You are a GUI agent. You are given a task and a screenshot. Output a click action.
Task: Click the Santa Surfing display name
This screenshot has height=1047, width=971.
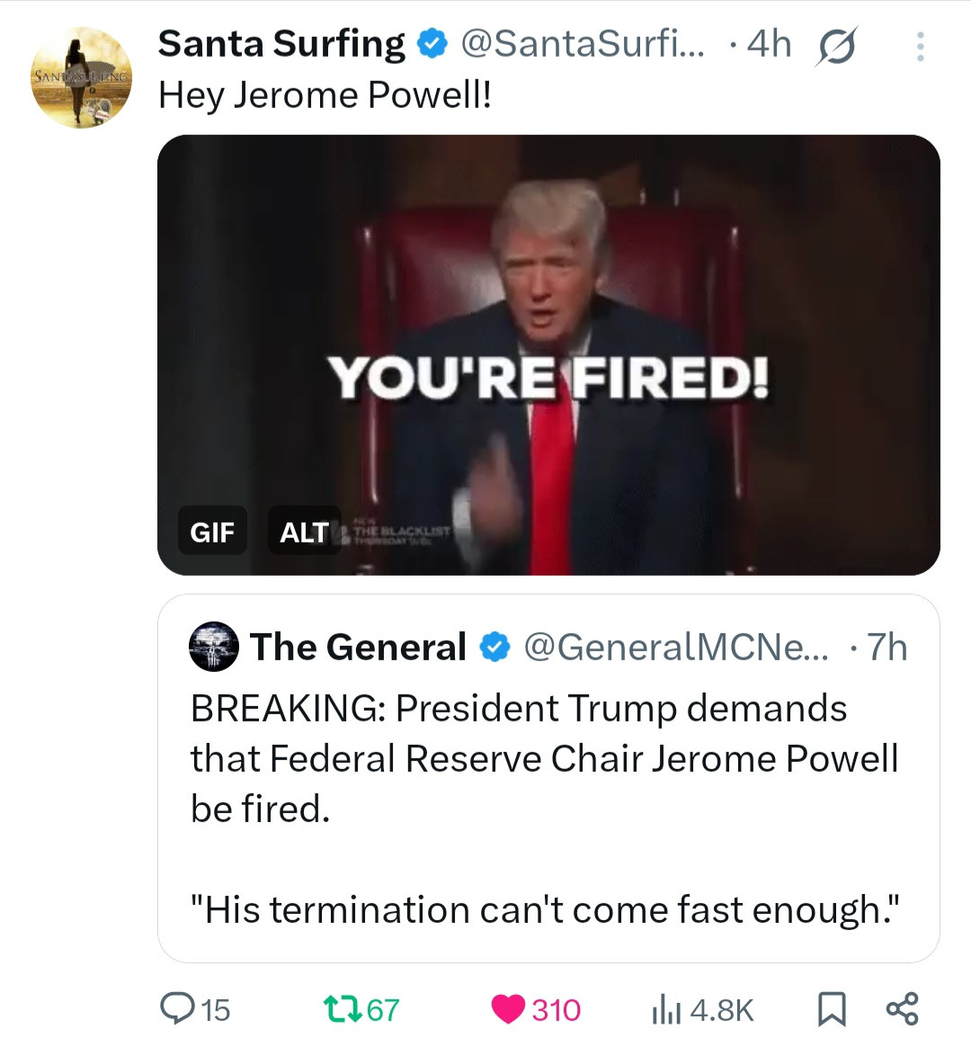coord(281,43)
